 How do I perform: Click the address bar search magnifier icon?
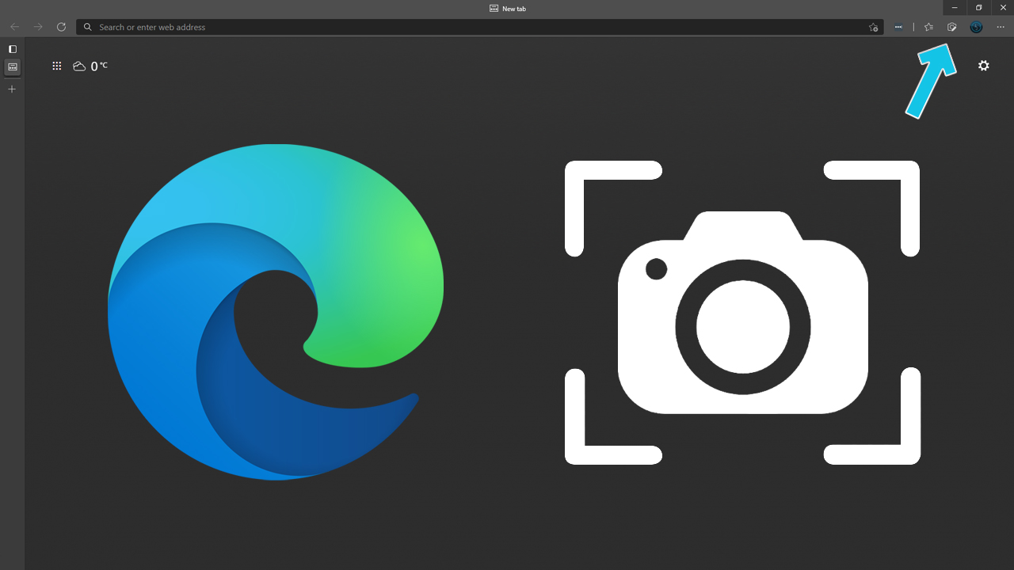click(88, 27)
